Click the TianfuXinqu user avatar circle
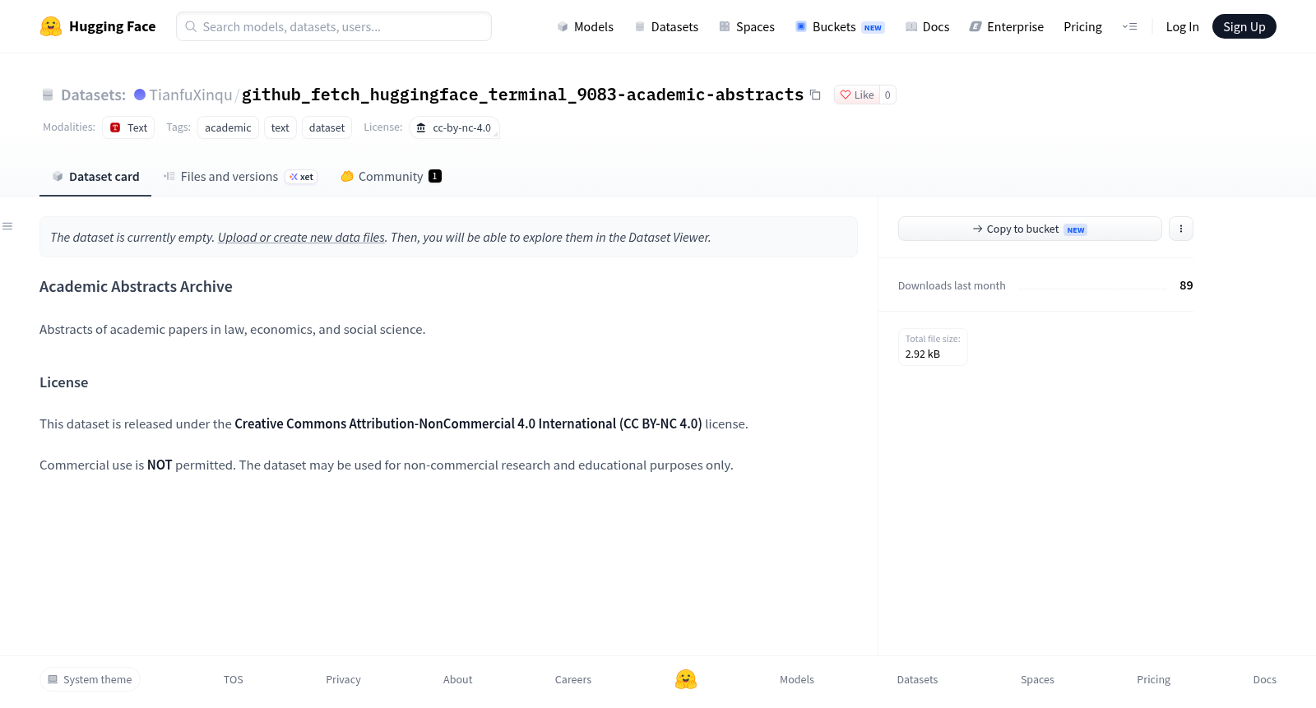 click(140, 95)
